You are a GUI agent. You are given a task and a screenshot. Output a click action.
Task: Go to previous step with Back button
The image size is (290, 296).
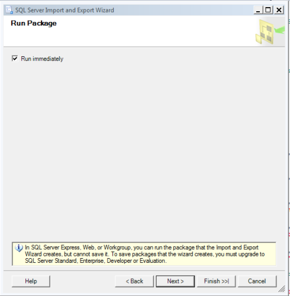(x=134, y=281)
